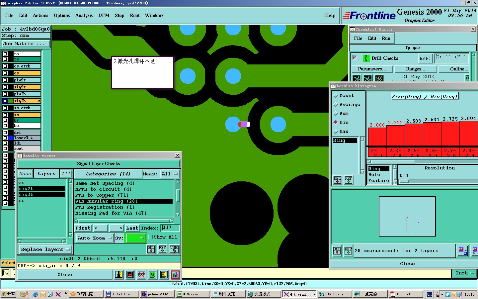This screenshot has height=299, width=478.
Task: Toggle display checkbox for layer sig3b
Action: 5,101
